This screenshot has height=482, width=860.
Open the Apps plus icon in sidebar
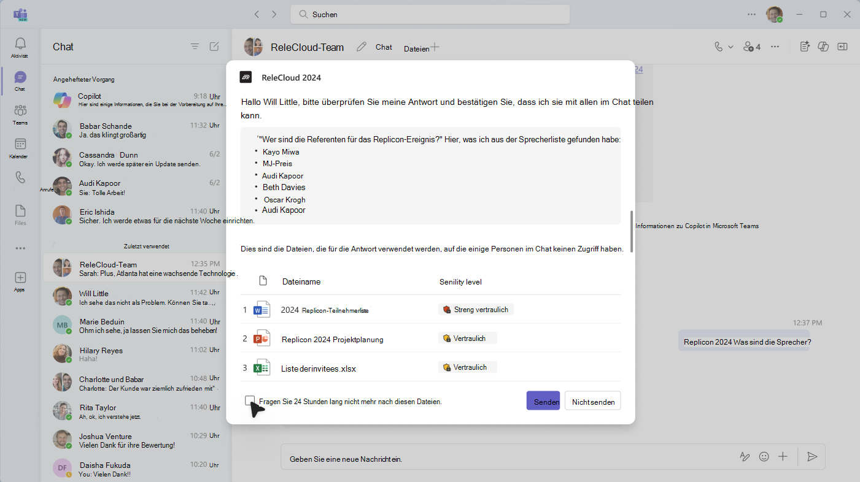[x=20, y=278]
